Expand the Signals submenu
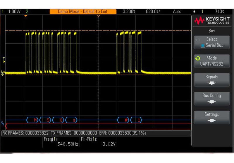Image resolution: width=234 pixels, height=163 pixels. [x=212, y=80]
